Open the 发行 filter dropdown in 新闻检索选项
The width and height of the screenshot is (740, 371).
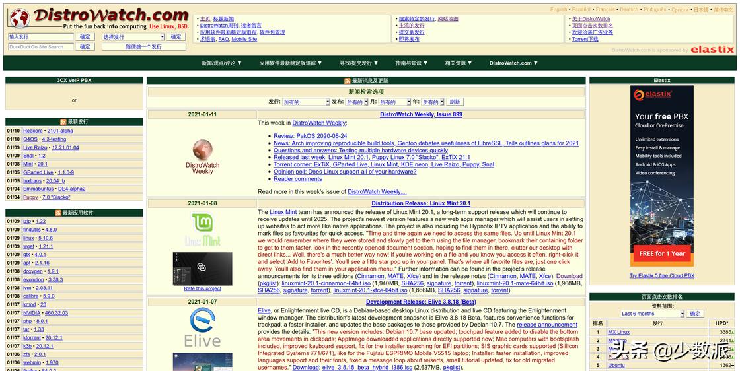click(x=306, y=102)
